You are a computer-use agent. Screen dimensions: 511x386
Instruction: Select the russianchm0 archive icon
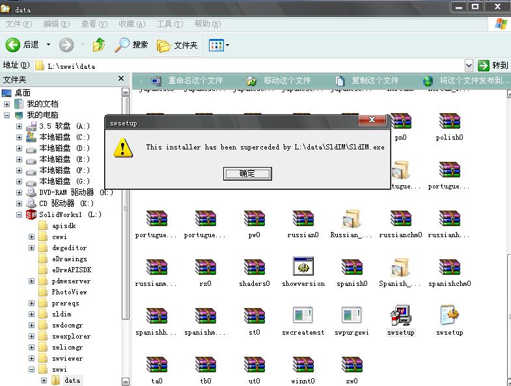[x=400, y=218]
